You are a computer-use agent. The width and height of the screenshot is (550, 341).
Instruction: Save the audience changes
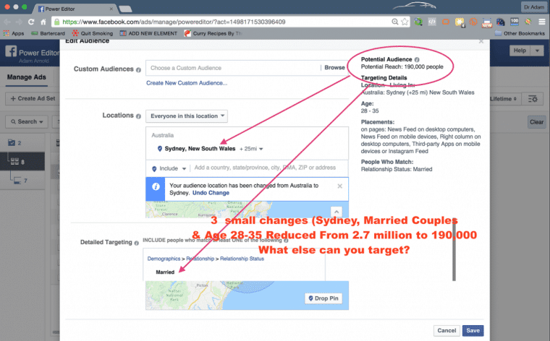(x=473, y=330)
